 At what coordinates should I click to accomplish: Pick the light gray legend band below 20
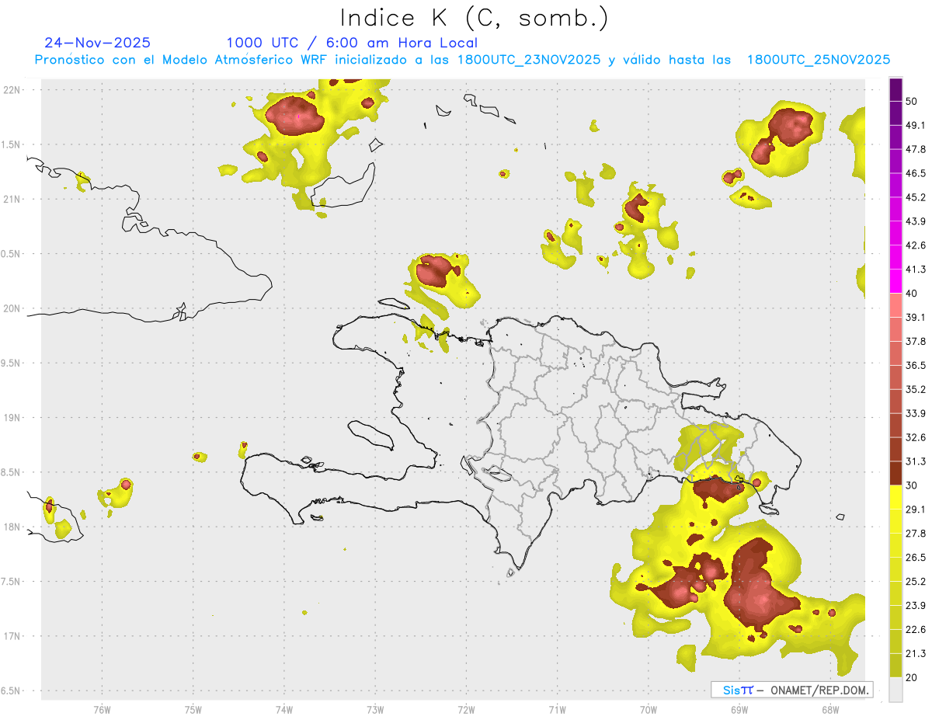[895, 690]
